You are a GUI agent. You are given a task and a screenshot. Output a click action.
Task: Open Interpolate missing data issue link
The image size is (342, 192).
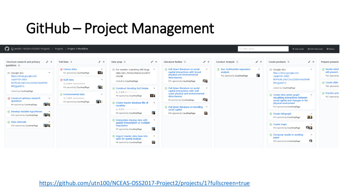click(133, 123)
